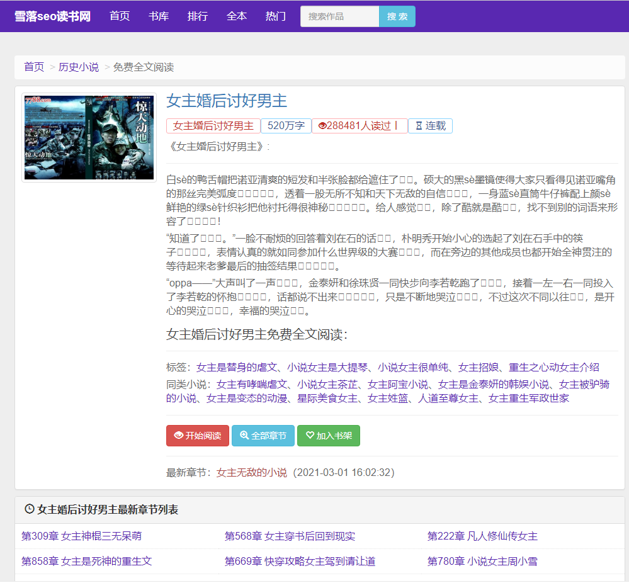The width and height of the screenshot is (629, 583).
Task: Start reading with 开始阅读 button
Action: (198, 435)
